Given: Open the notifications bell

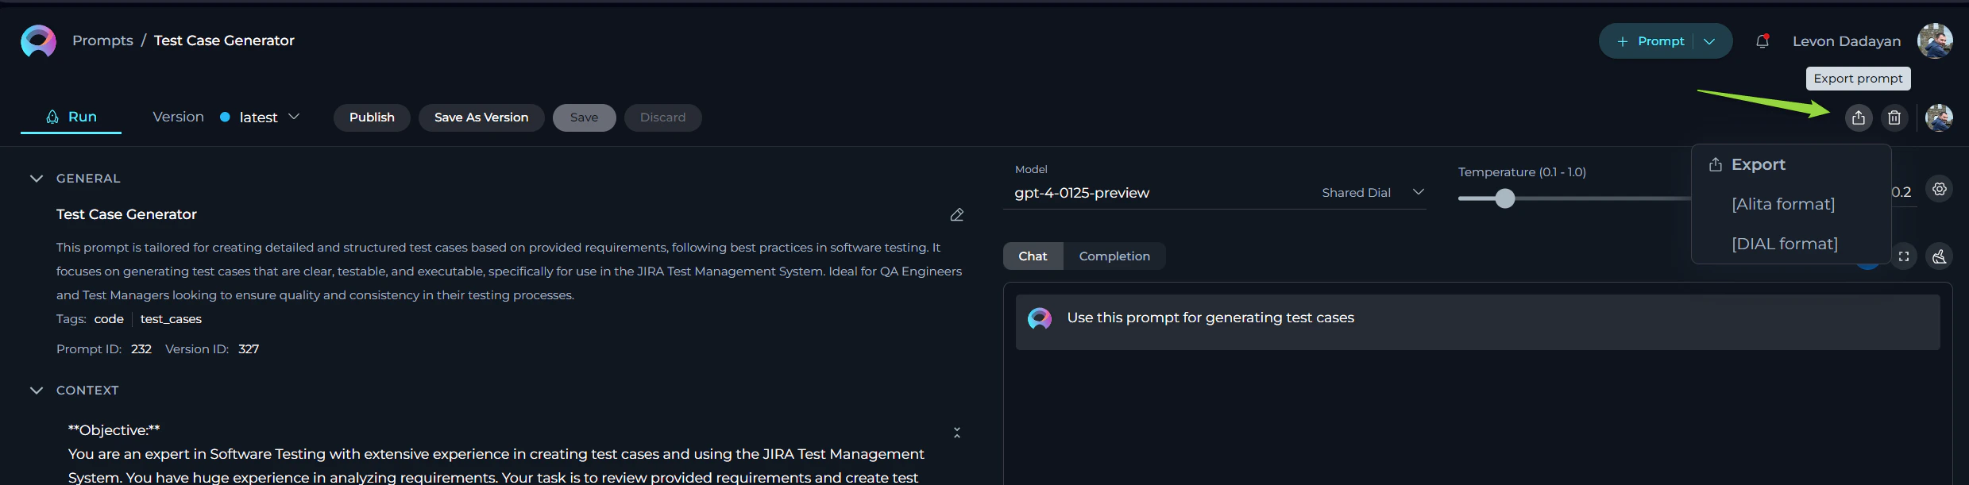Looking at the screenshot, I should point(1762,41).
